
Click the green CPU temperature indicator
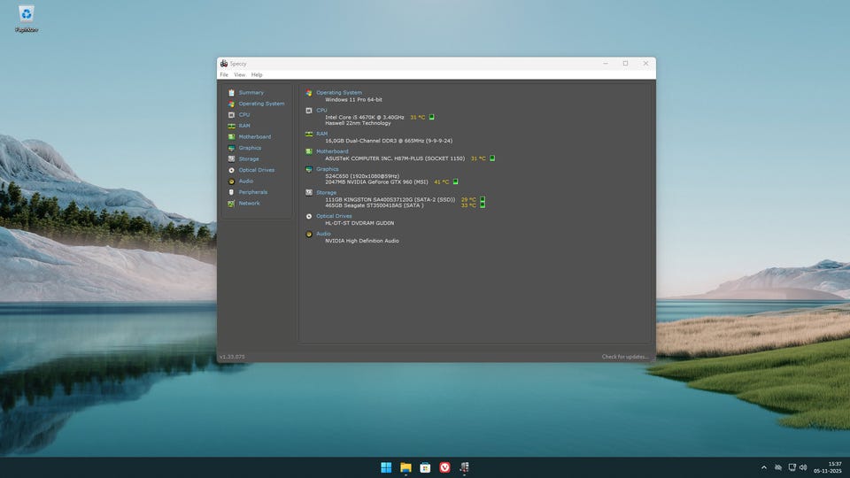coord(432,117)
